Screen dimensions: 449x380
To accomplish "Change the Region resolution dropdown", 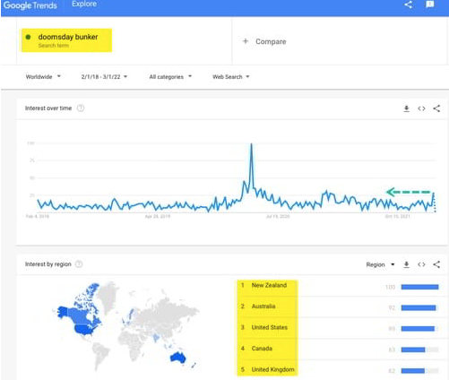I will click(x=380, y=264).
